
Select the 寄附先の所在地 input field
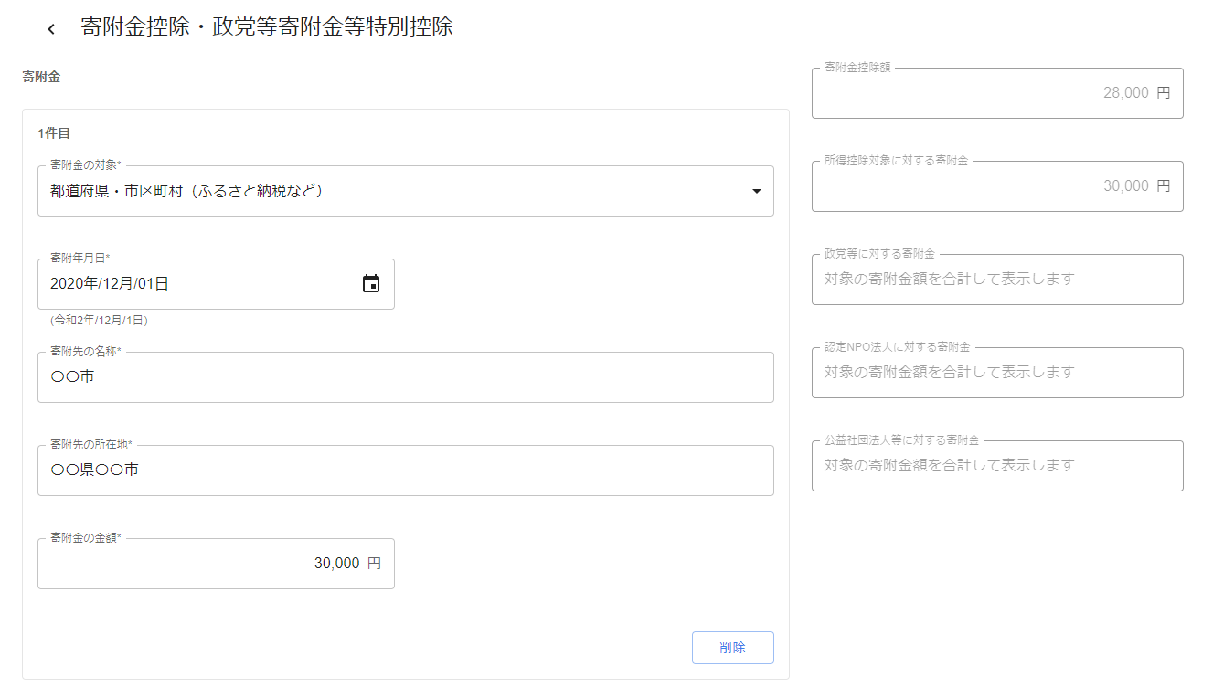[406, 470]
